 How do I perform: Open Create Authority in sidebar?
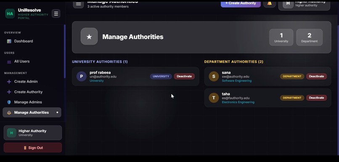[x=32, y=92]
